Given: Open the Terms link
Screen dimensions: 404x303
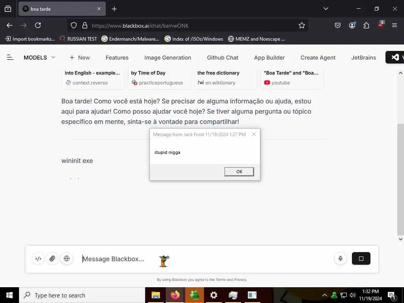Looking at the screenshot, I should pos(221,280).
